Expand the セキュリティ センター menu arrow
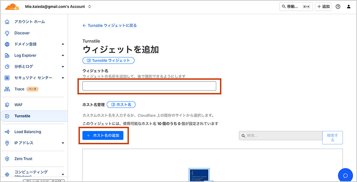This screenshot has height=182, width=357. (63, 78)
